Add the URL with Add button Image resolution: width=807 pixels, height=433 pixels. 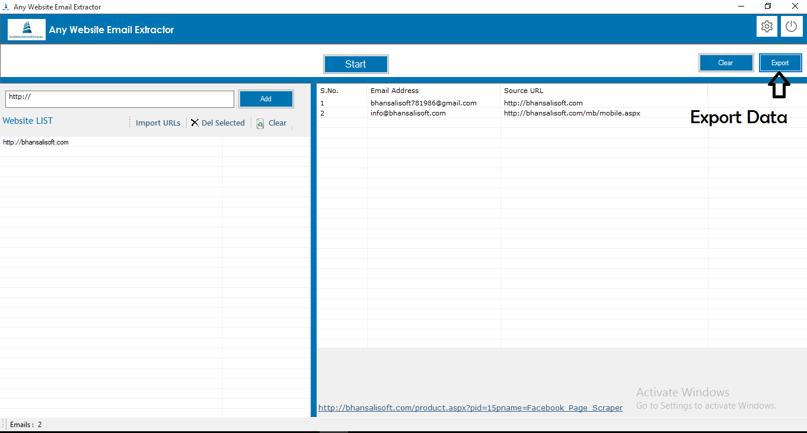[x=266, y=99]
